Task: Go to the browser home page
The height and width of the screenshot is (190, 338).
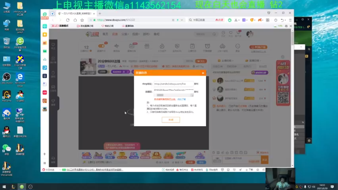Action: point(75,20)
